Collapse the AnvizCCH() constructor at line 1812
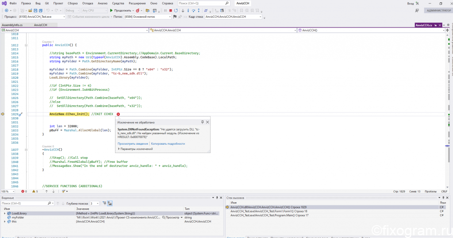 (x=26, y=45)
